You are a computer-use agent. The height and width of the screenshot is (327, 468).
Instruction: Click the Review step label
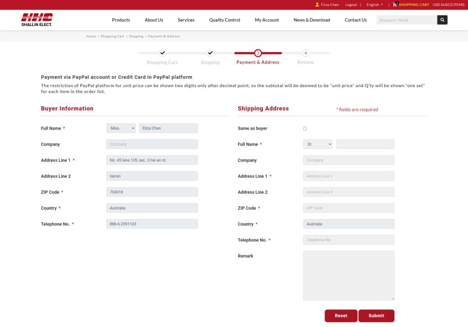[306, 62]
